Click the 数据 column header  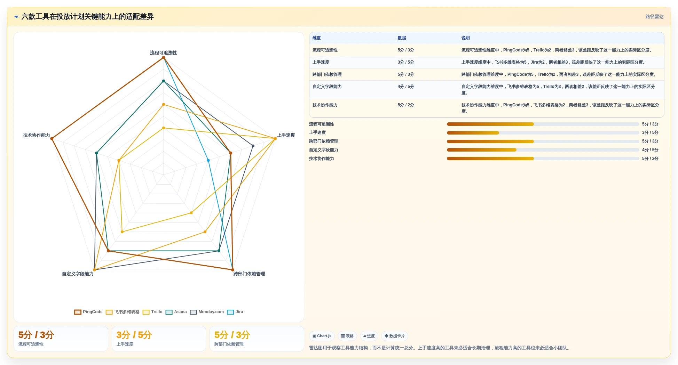402,38
